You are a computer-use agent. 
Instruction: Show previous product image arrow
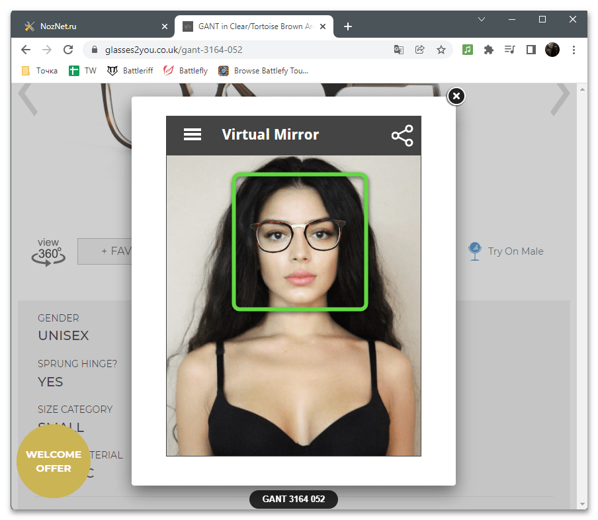(x=28, y=99)
